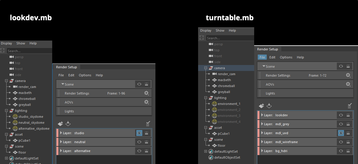This screenshot has height=164, width=358.
Task: Click checklist icon above the studio layer
Action: tap(148, 123)
